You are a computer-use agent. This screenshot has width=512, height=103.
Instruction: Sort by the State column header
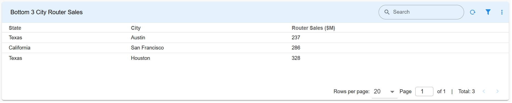pyautogui.click(x=15, y=28)
